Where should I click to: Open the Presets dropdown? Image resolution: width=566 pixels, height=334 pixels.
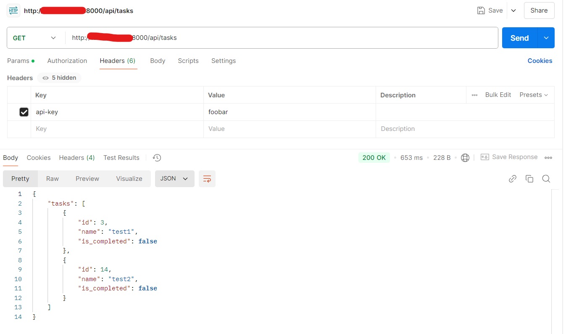click(534, 95)
